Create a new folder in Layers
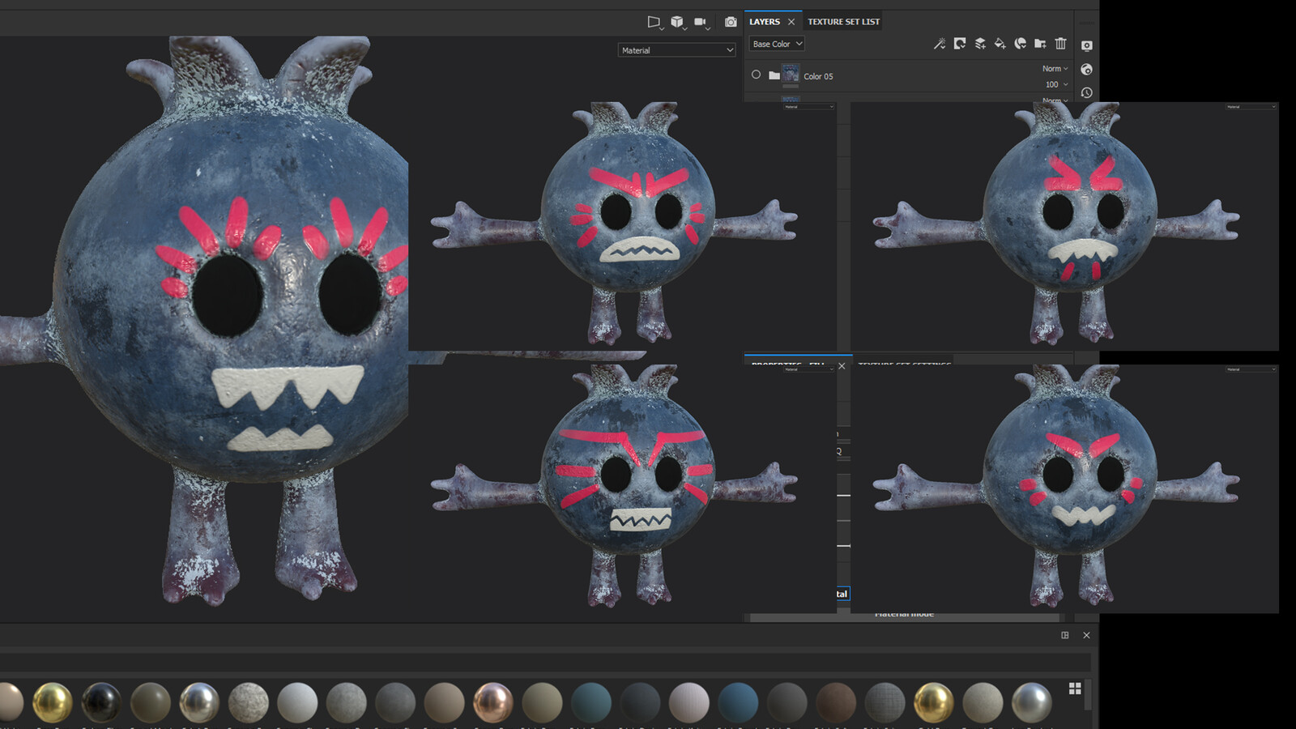Image resolution: width=1296 pixels, height=729 pixels. coord(1041,44)
